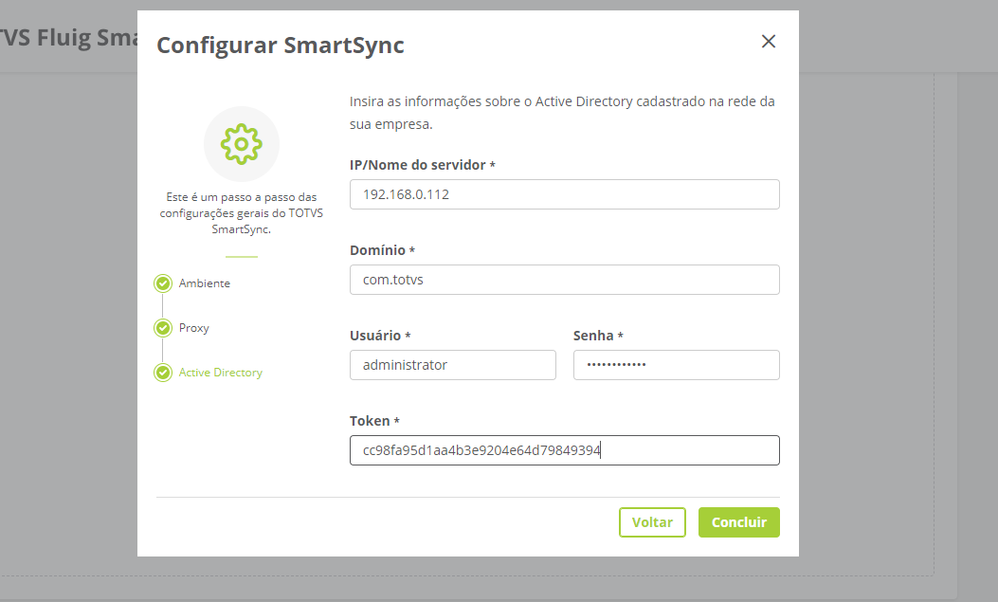The image size is (998, 602).
Task: Click the 'Domínio' field label
Action: pyautogui.click(x=382, y=250)
